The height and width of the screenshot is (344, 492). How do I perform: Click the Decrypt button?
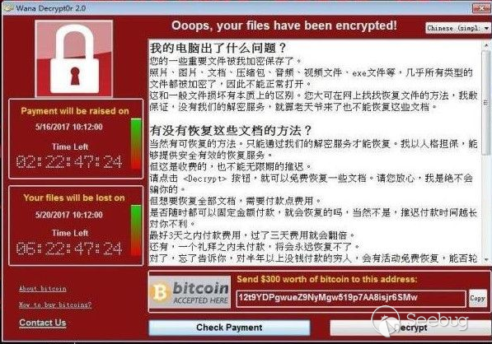tap(410, 328)
